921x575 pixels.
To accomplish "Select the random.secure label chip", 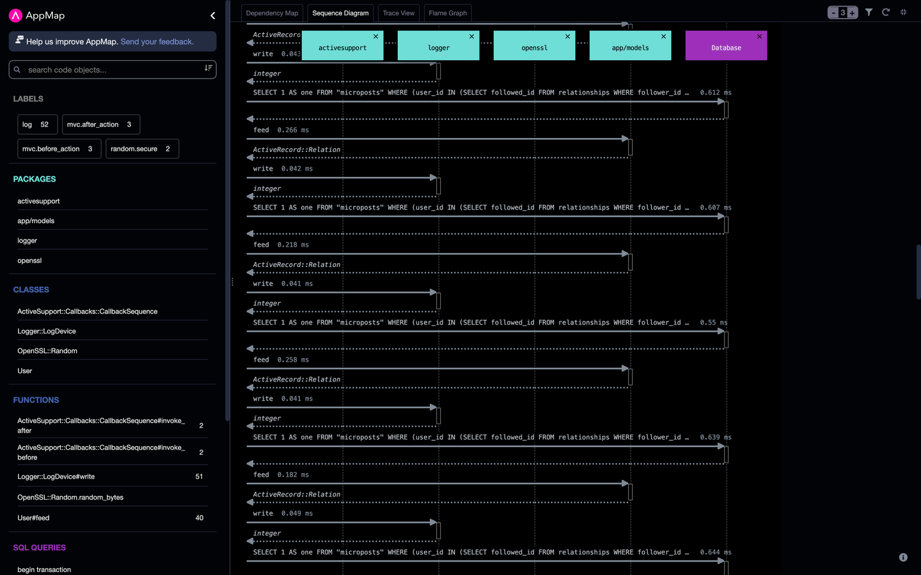I will (142, 149).
